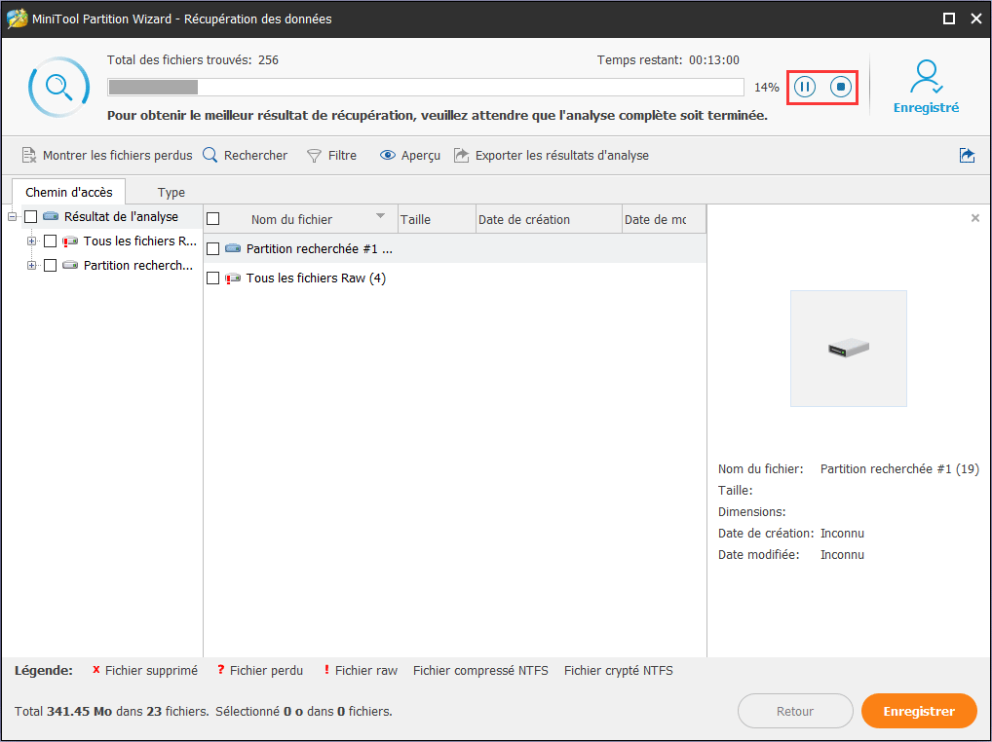
Task: Check Partition recherchée #1 row checkbox
Action: pyautogui.click(x=213, y=249)
